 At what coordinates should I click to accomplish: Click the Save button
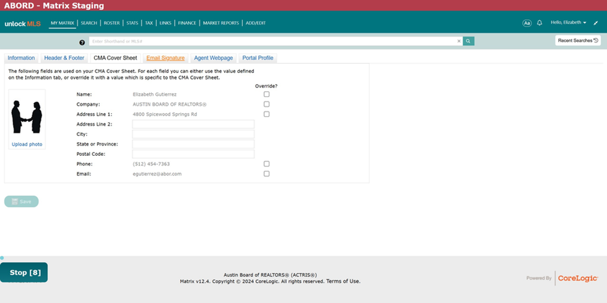click(x=21, y=202)
